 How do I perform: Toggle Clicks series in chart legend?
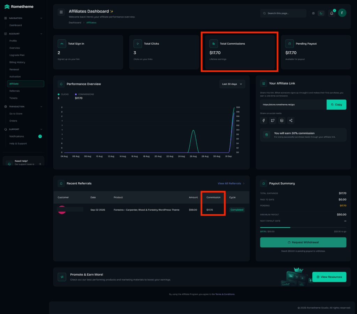63,94
